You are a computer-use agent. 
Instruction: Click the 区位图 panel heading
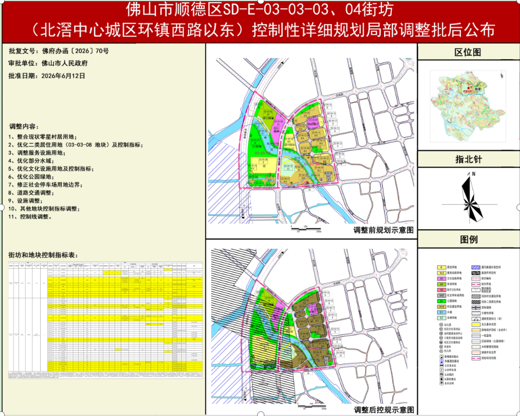[x=468, y=52]
